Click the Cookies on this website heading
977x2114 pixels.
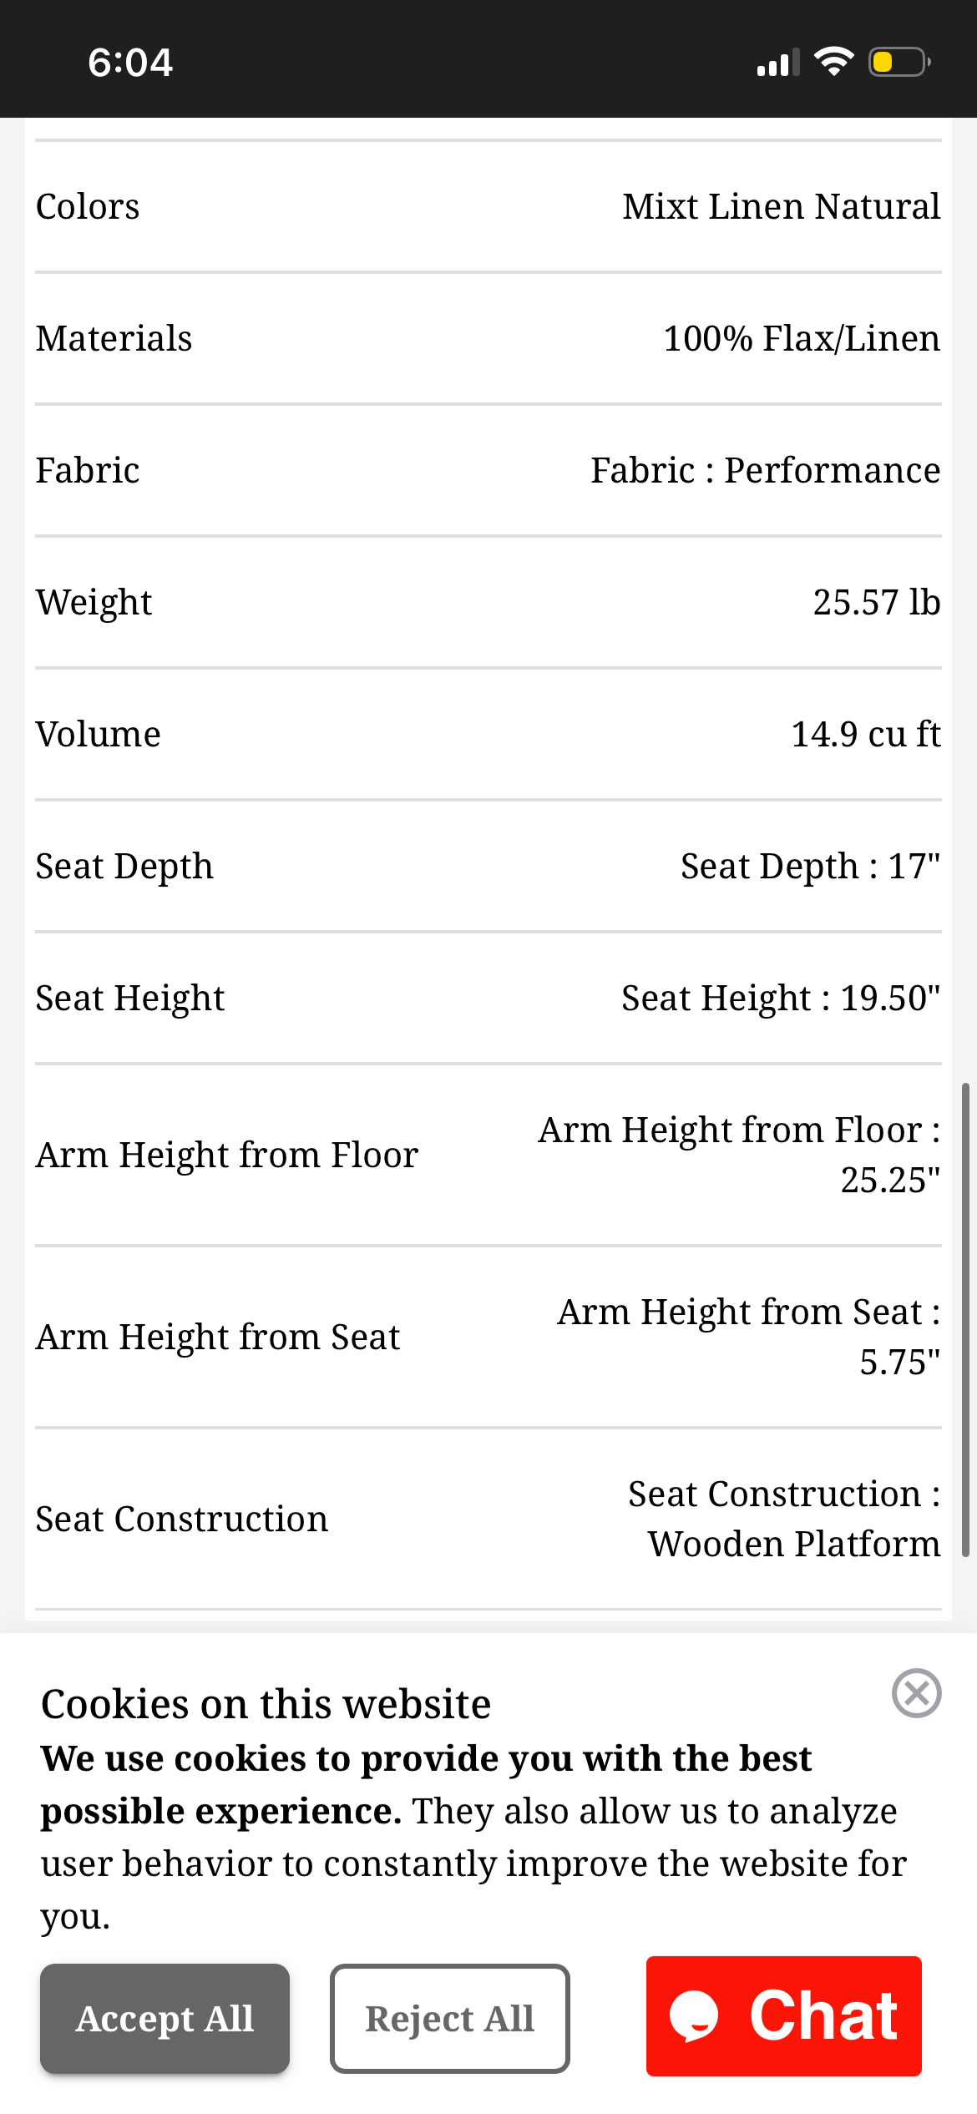pos(266,1704)
